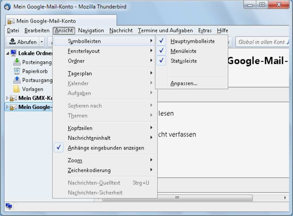Select the Symbolleisten menu entry
The width and height of the screenshot is (293, 216).
click(x=105, y=41)
